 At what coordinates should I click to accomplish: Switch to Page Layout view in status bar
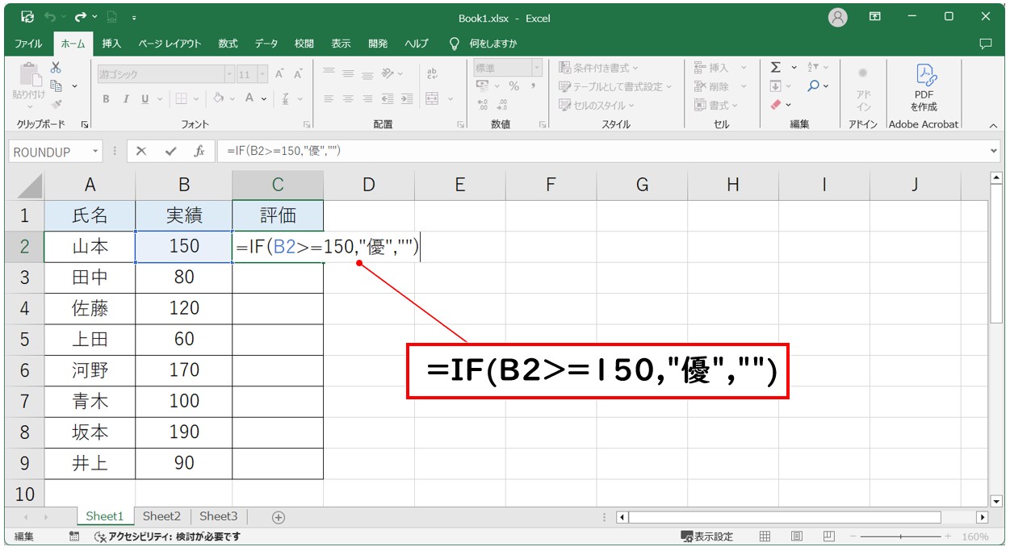(x=797, y=536)
